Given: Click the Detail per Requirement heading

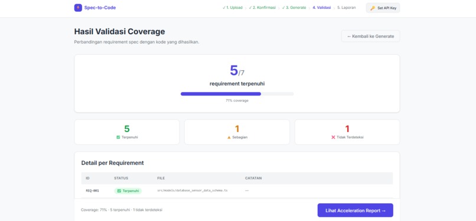Looking at the screenshot, I should [113, 163].
